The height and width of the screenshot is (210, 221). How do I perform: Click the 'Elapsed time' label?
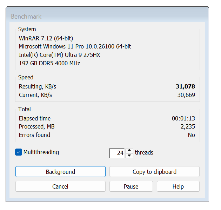tap(35, 118)
